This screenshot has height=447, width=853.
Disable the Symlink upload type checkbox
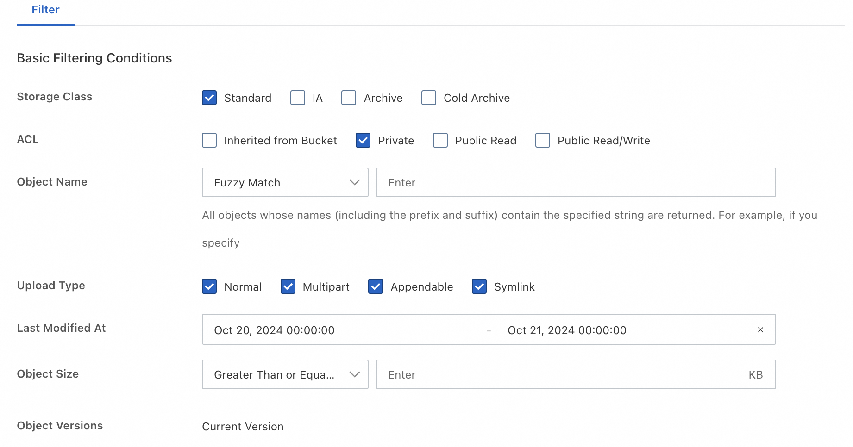click(479, 286)
